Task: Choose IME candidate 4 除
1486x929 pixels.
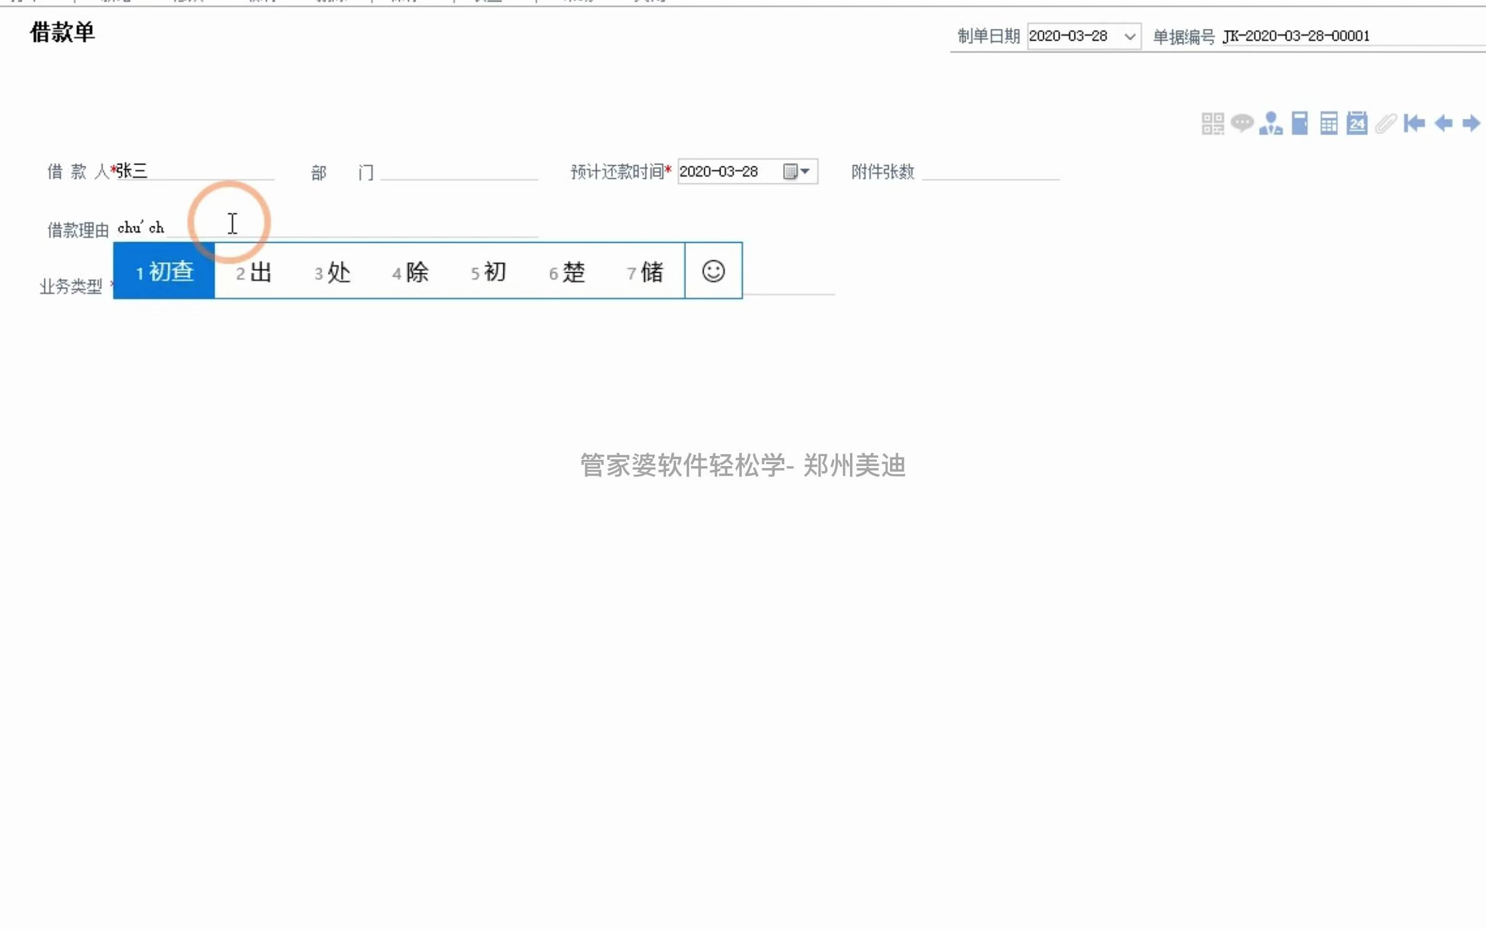Action: pos(410,272)
